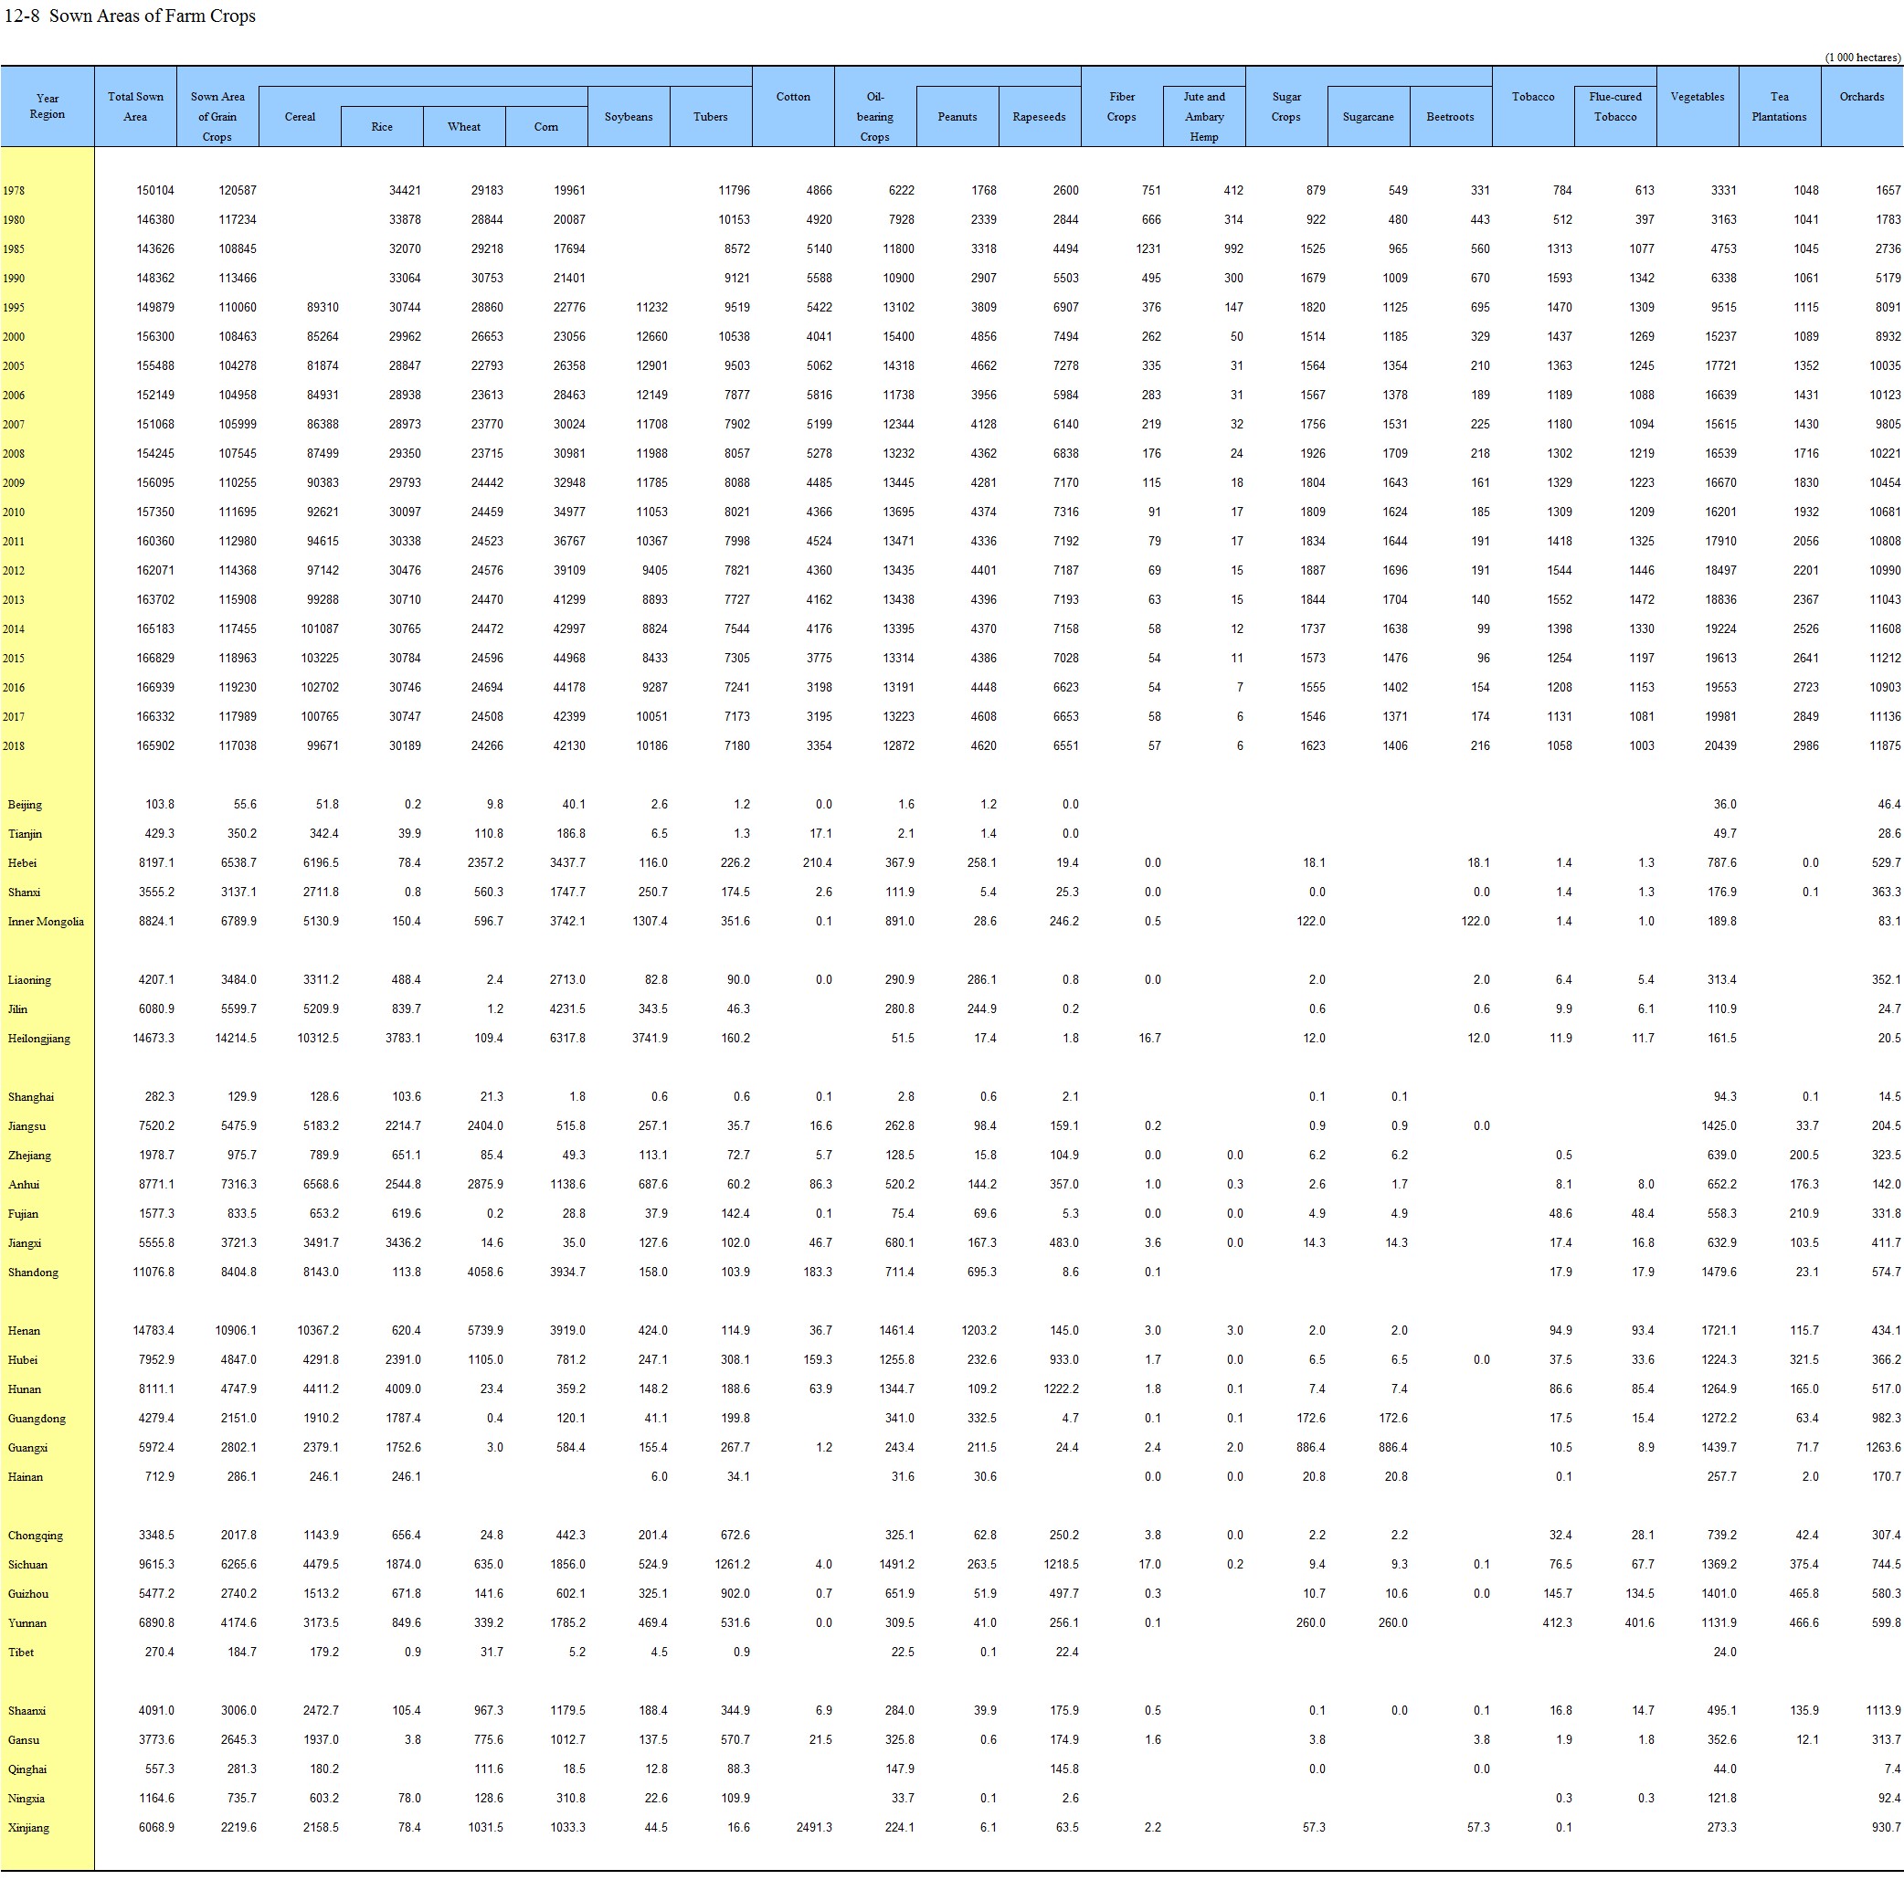Viewport: 1904px width, 1901px height.
Task: Click the 'Year Region' header cell
Action: click(x=48, y=107)
